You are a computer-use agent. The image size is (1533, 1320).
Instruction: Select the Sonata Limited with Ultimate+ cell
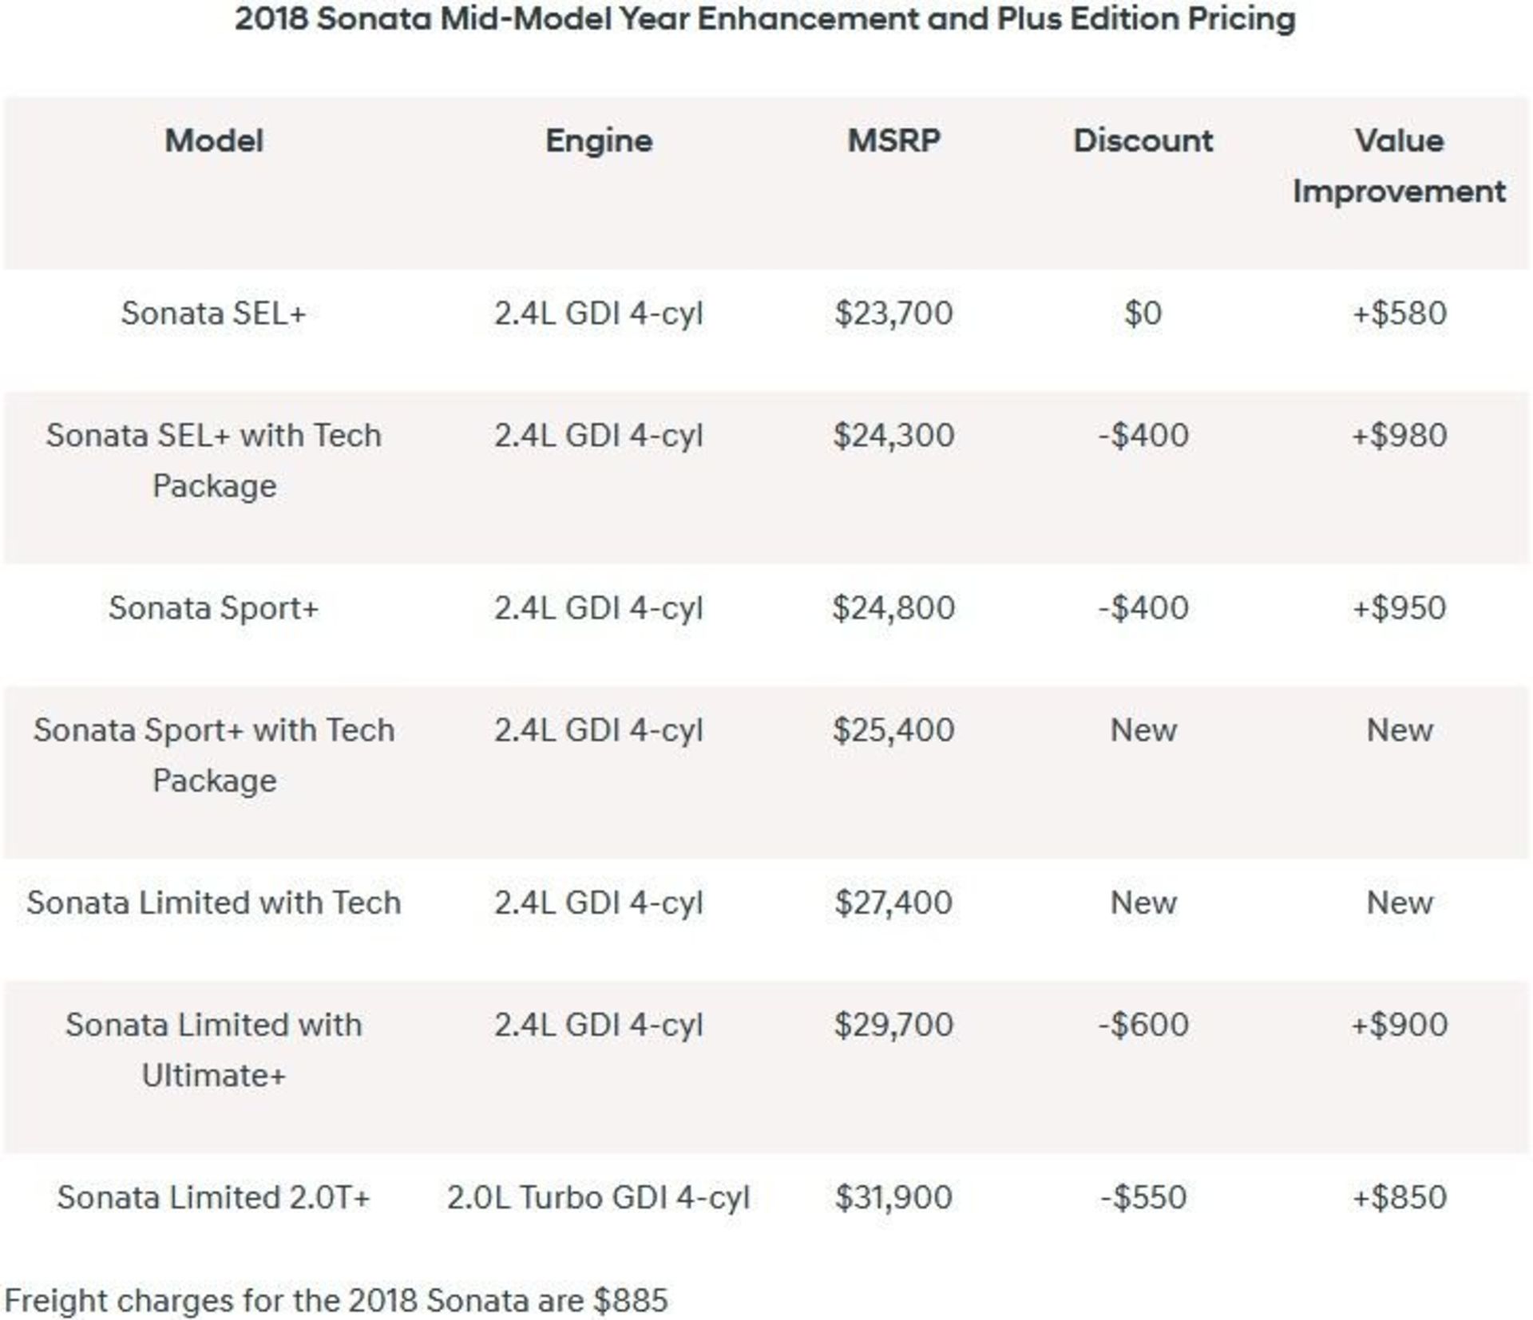click(214, 1049)
